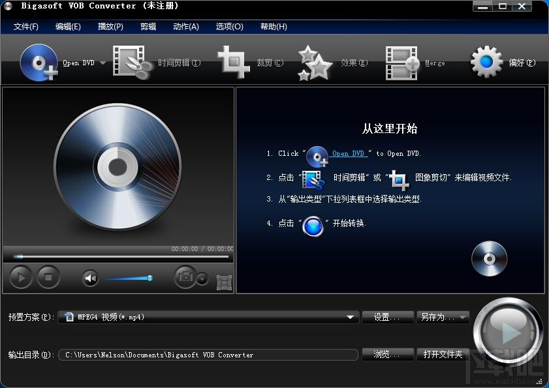Stop playback in the preview player
This screenshot has height=388, width=549.
[48, 277]
